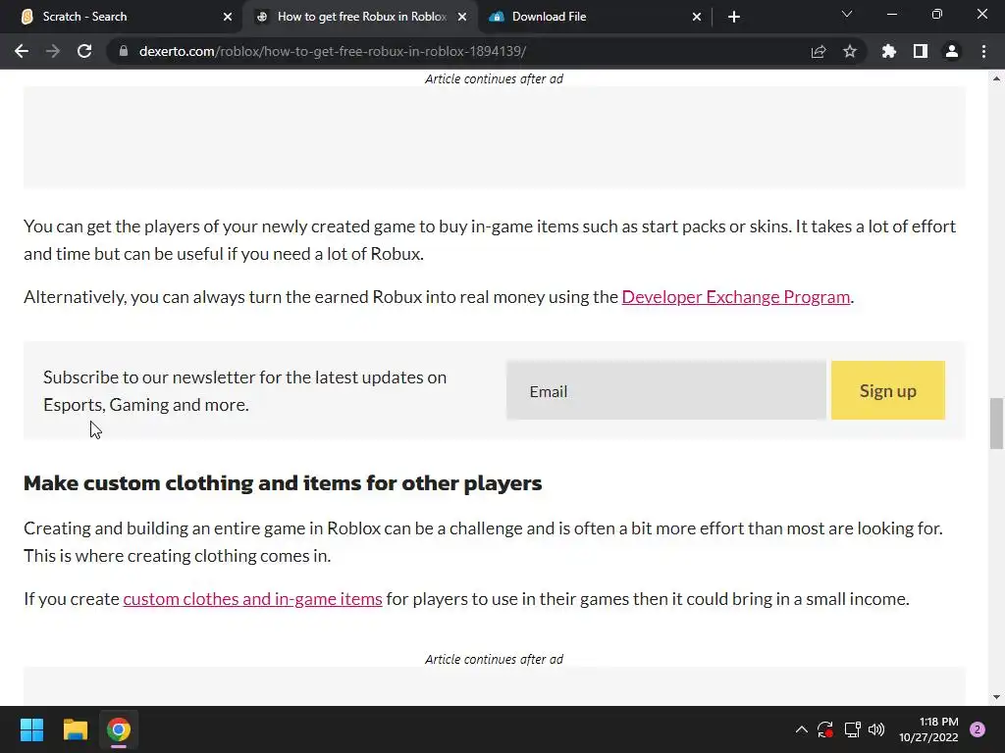Image resolution: width=1005 pixels, height=753 pixels.
Task: Reload the Dexerto page
Action: (x=84, y=51)
